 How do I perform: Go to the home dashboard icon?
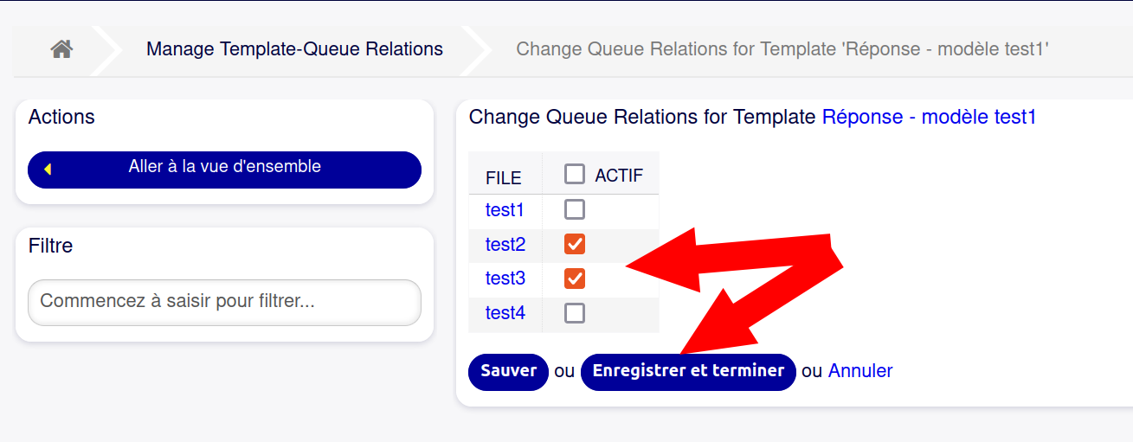61,49
